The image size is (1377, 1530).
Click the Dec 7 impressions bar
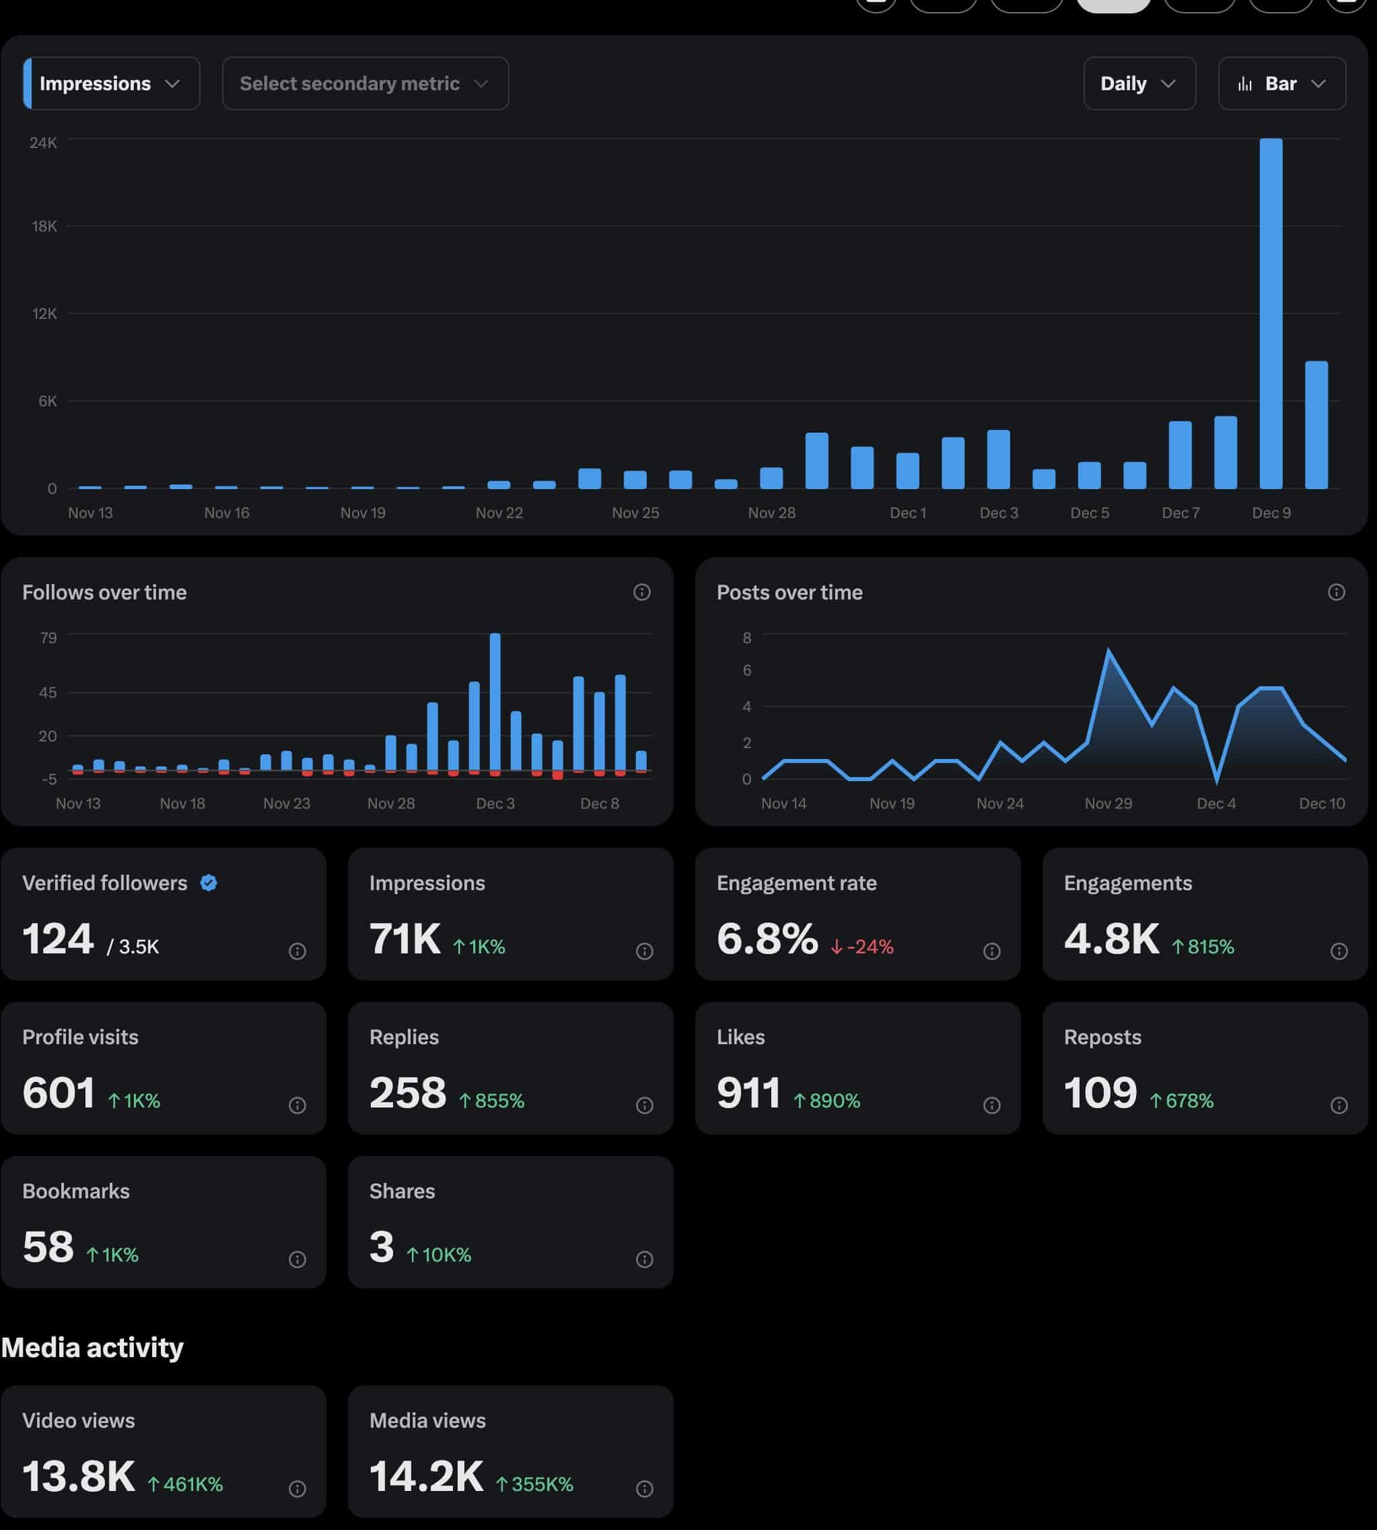1180,455
